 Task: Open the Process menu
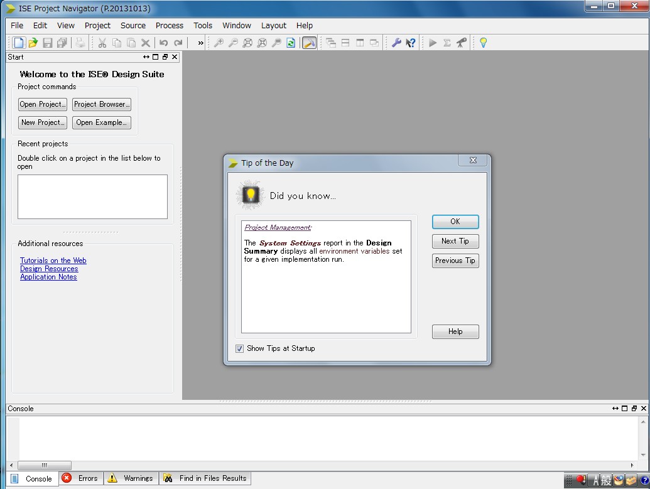coord(170,25)
